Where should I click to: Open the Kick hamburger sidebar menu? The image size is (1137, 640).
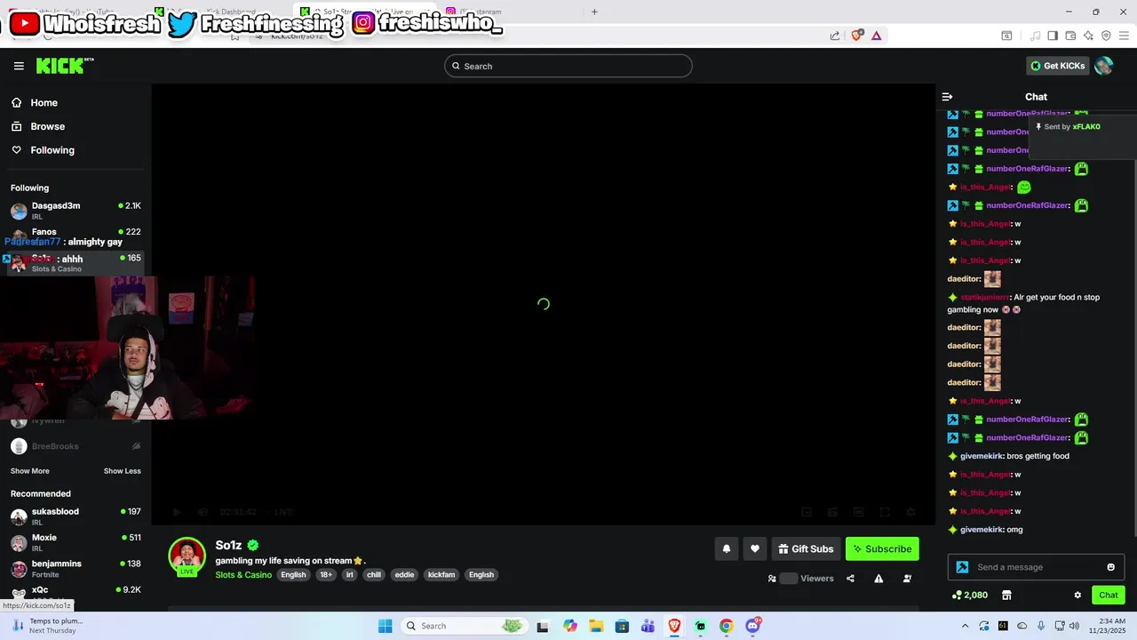tap(19, 66)
